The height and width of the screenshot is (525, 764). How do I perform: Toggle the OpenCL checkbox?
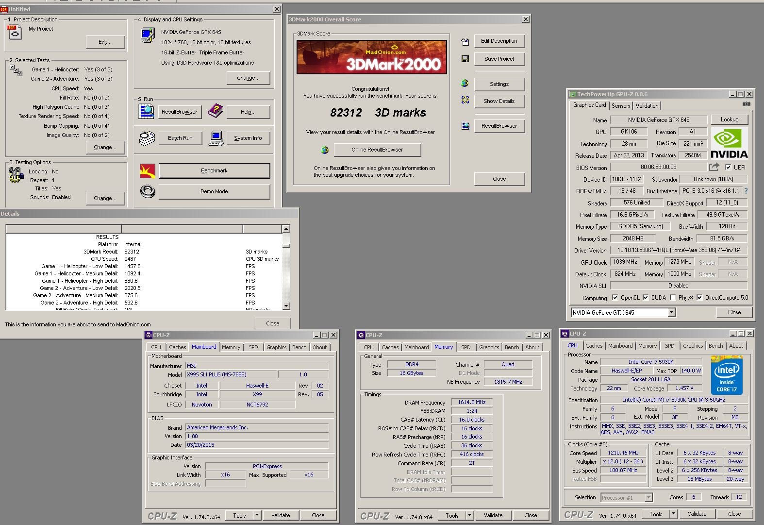click(615, 298)
